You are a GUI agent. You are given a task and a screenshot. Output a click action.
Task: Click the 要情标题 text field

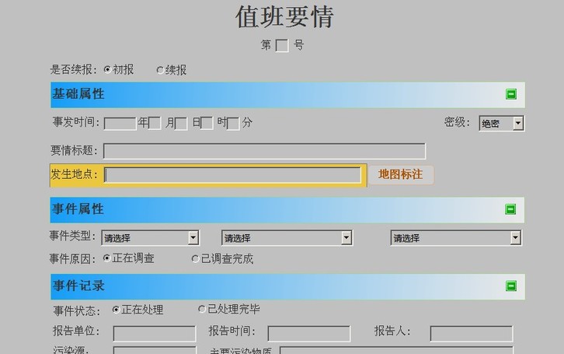pos(264,151)
